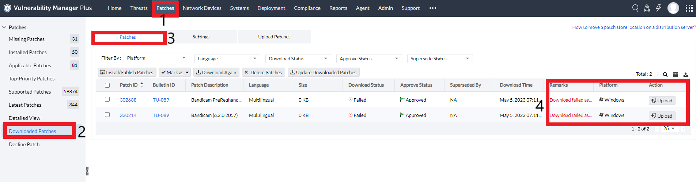
Task: Open the Supersede Status filter dropdown
Action: tap(440, 58)
